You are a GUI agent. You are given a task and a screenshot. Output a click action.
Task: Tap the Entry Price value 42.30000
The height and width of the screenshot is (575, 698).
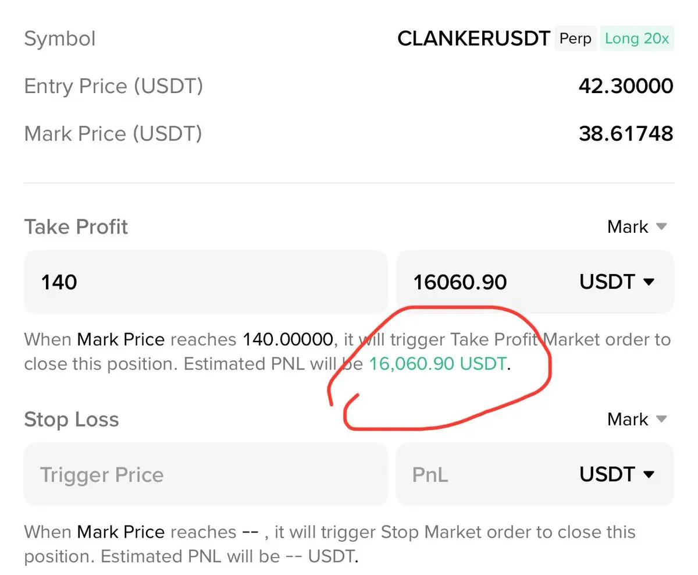coord(626,86)
